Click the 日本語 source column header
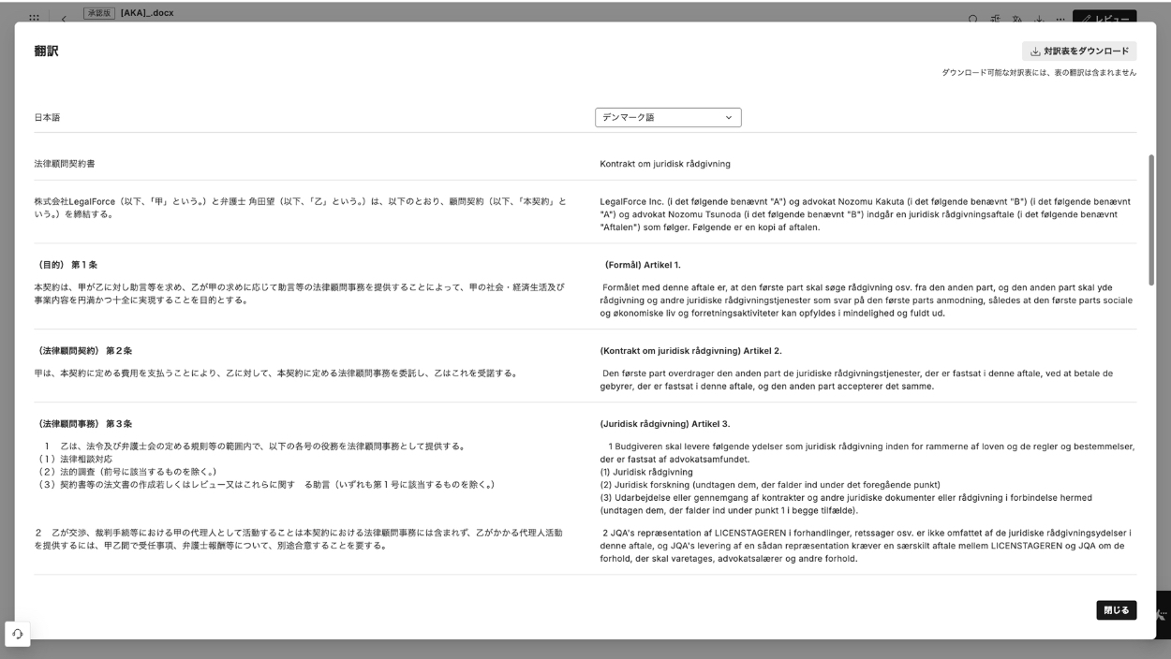Viewport: 1171px width, 659px height. [47, 118]
